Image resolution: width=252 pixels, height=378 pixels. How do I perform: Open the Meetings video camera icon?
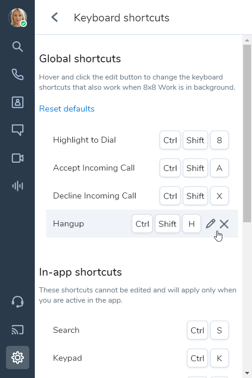18,158
